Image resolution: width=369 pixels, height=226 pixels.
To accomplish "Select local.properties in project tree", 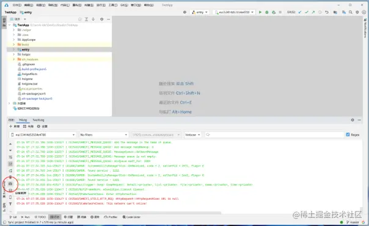I will [32, 89].
